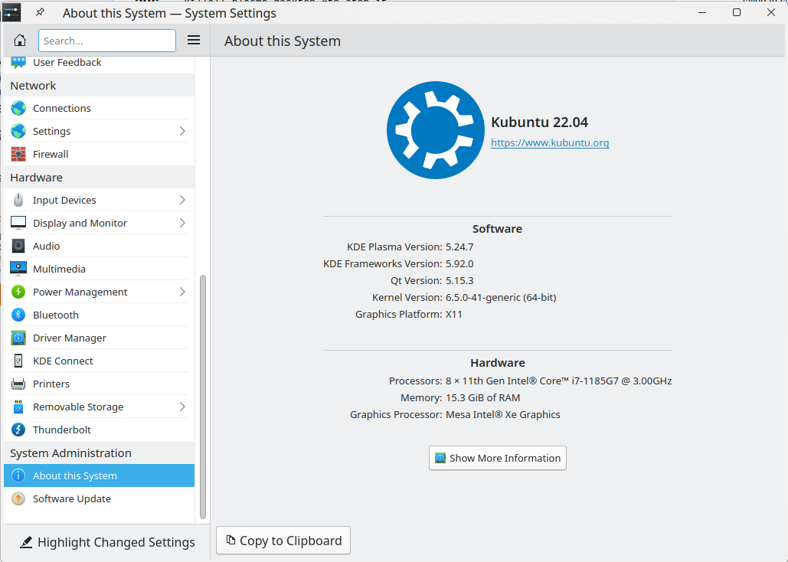Image resolution: width=788 pixels, height=562 pixels.
Task: Click the Kubuntu gear logo
Action: (435, 130)
